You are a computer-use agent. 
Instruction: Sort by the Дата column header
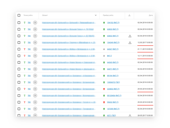click(x=151, y=15)
